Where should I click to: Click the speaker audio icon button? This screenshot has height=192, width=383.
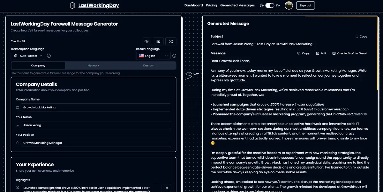[x=146, y=41]
